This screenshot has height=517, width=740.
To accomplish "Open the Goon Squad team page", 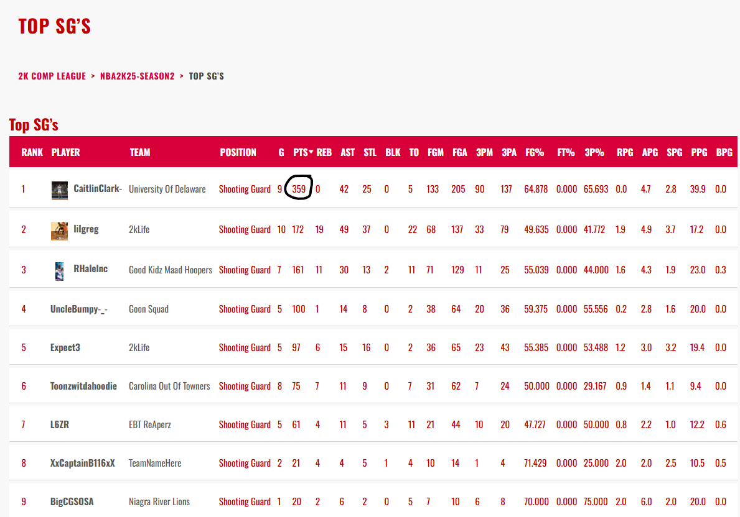I will click(x=149, y=309).
